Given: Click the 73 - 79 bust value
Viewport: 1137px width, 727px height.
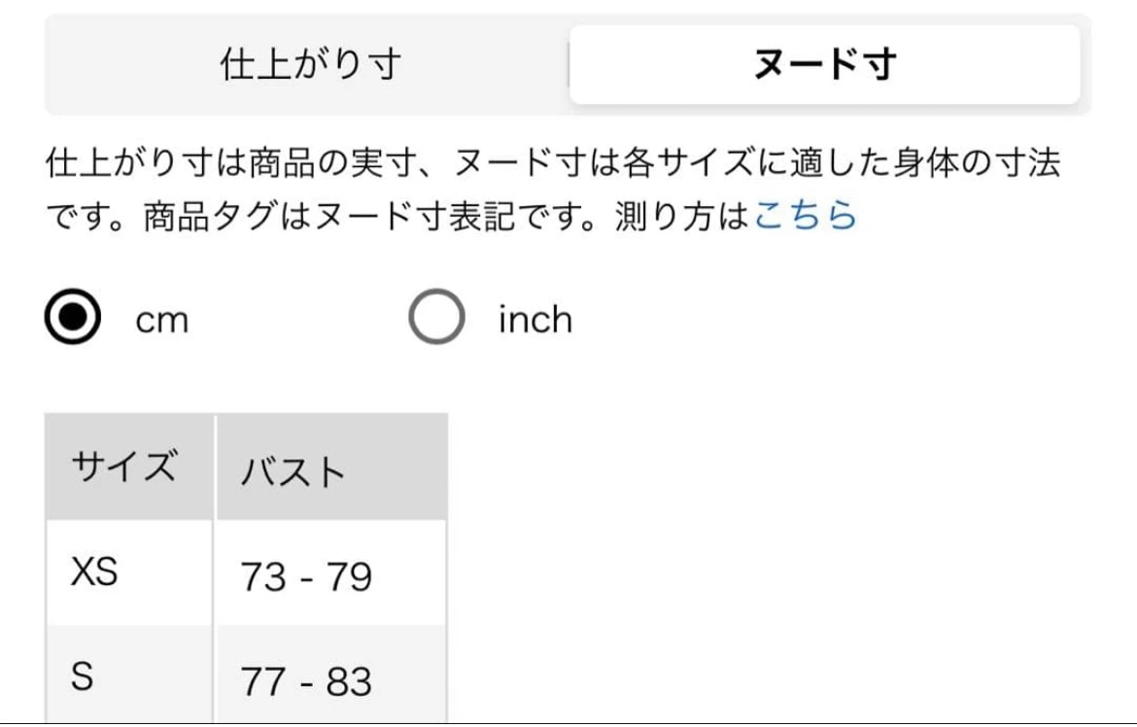Looking at the screenshot, I should (x=306, y=577).
